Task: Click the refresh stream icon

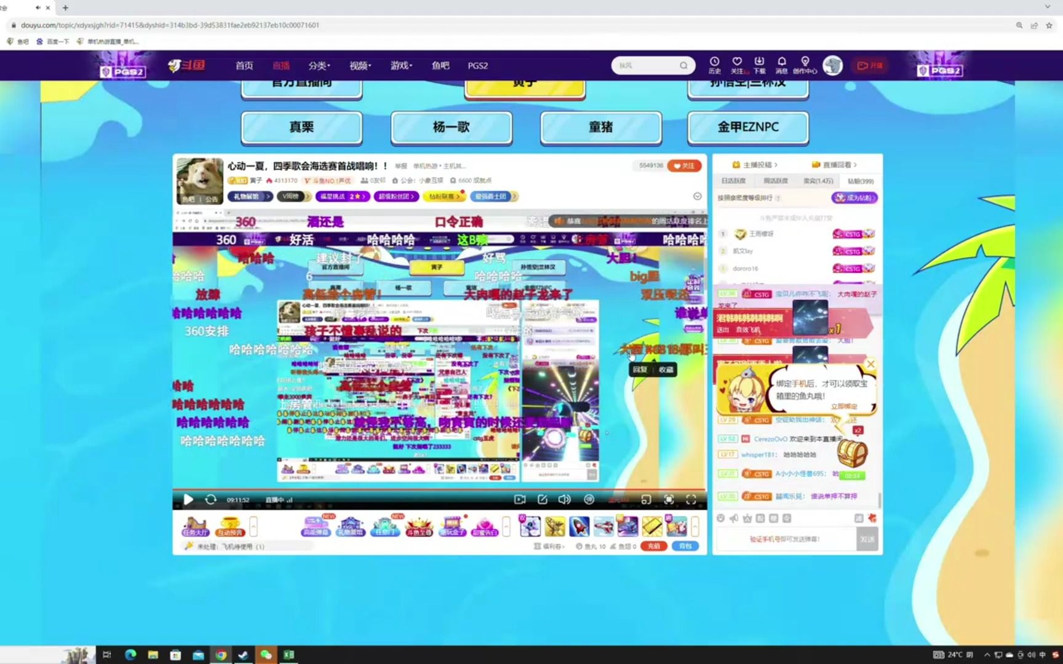Action: [x=210, y=500]
